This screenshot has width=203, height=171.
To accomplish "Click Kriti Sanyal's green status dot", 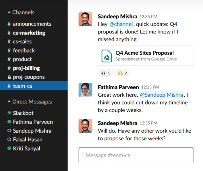I will pos(9,148).
